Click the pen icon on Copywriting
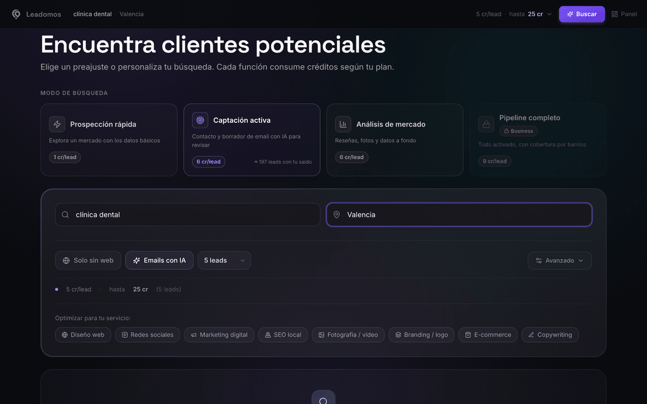The image size is (647, 404). click(531, 335)
